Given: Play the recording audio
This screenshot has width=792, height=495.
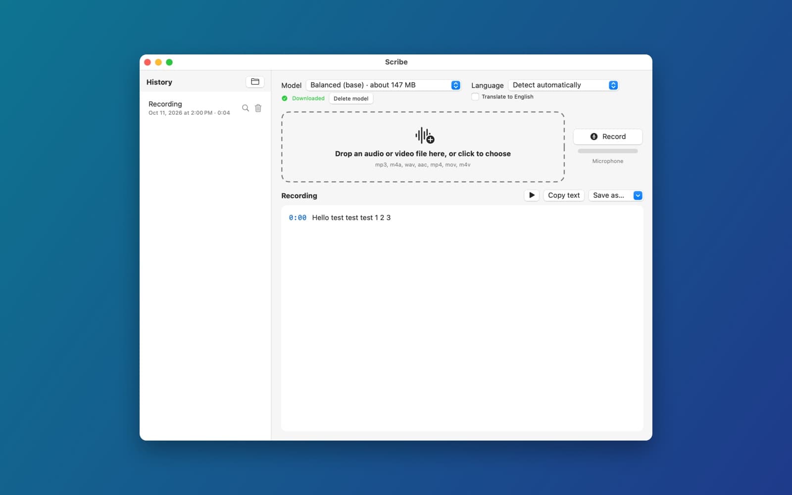Looking at the screenshot, I should (x=532, y=196).
